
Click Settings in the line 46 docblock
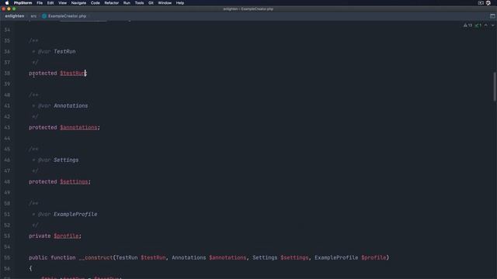[x=66, y=160]
